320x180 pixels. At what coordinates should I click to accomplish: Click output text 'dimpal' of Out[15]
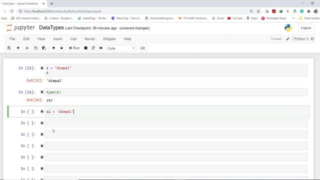coord(54,81)
